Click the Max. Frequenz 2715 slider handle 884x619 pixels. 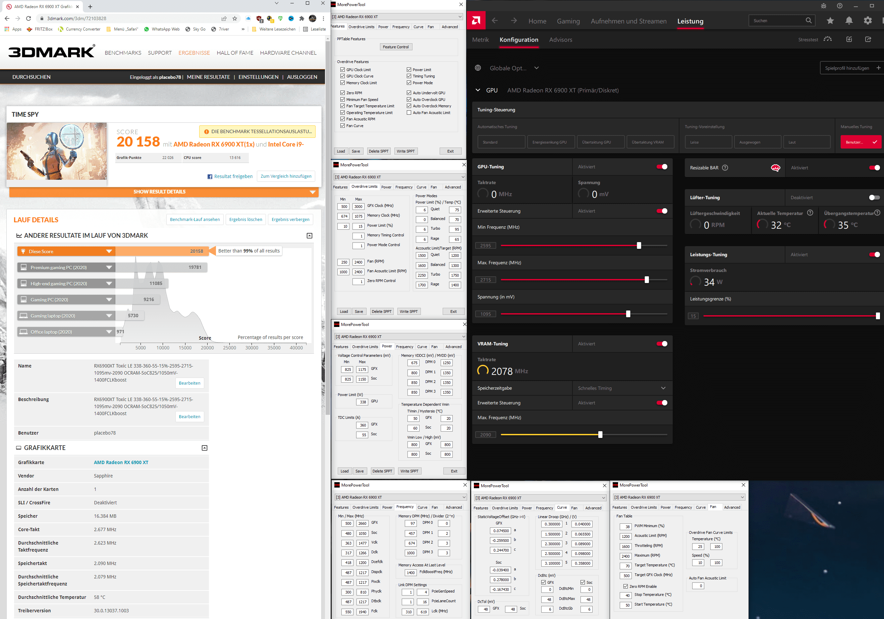pyautogui.click(x=647, y=280)
